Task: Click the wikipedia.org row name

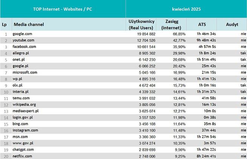Action: (x=25, y=104)
